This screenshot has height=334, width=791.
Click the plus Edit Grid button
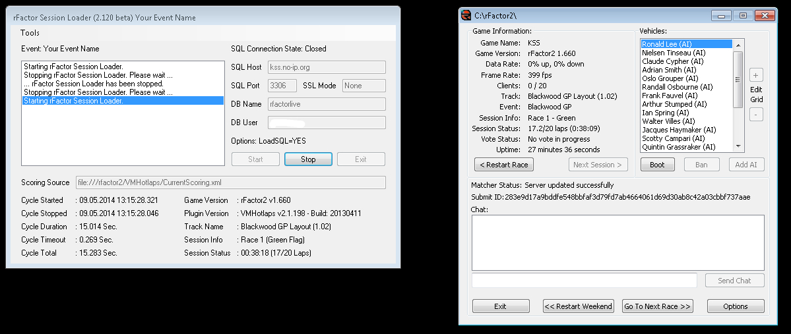pos(756,74)
